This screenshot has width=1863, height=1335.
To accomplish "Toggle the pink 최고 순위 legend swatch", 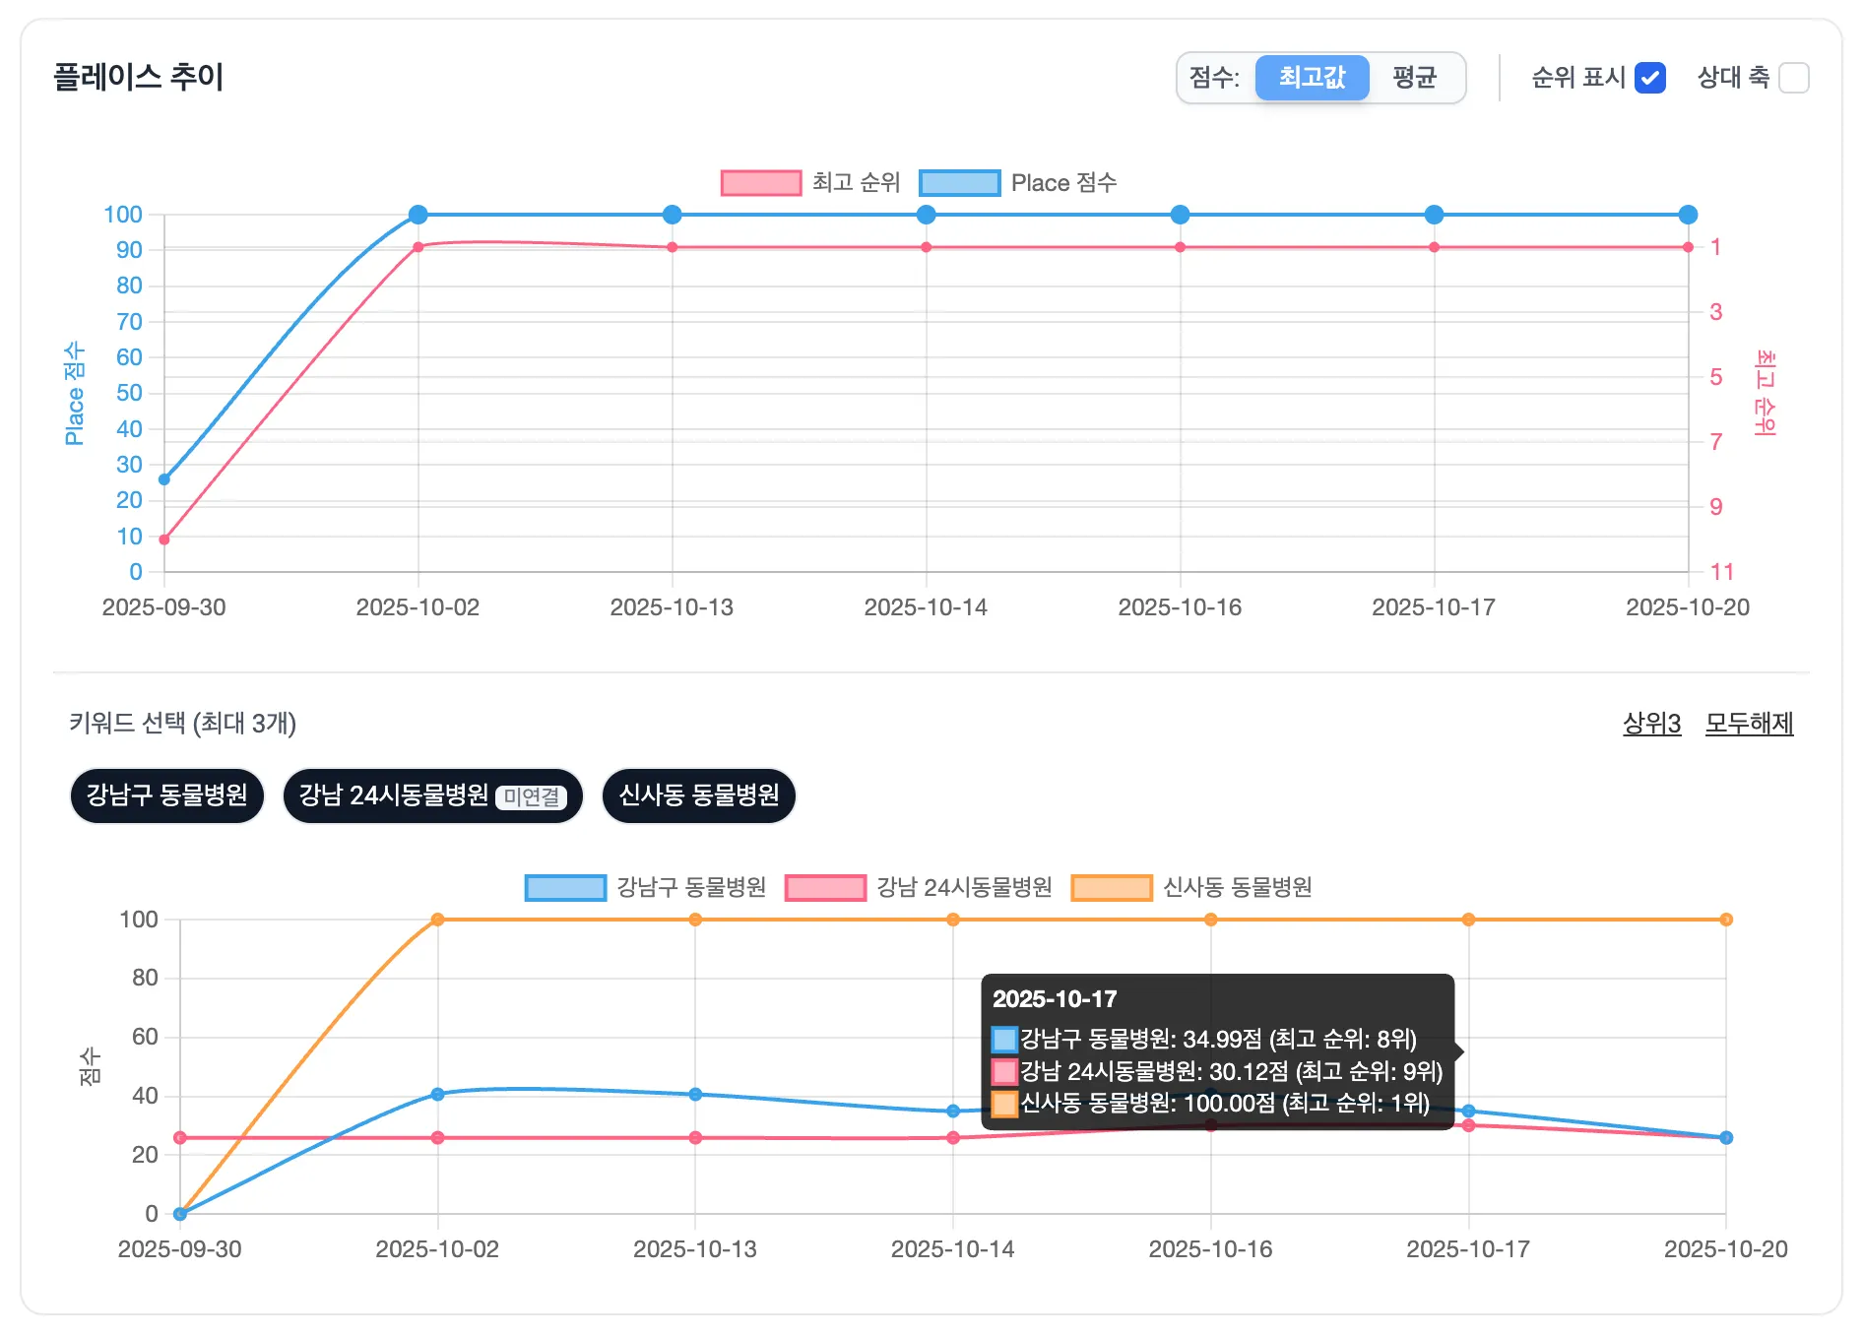I will click(x=760, y=183).
